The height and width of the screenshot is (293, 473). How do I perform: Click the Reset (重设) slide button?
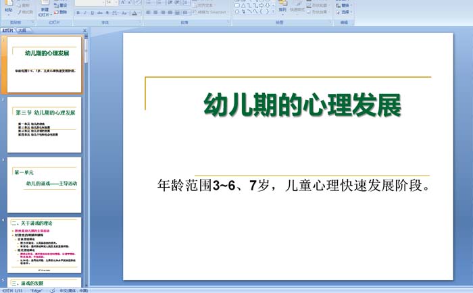(60, 5)
